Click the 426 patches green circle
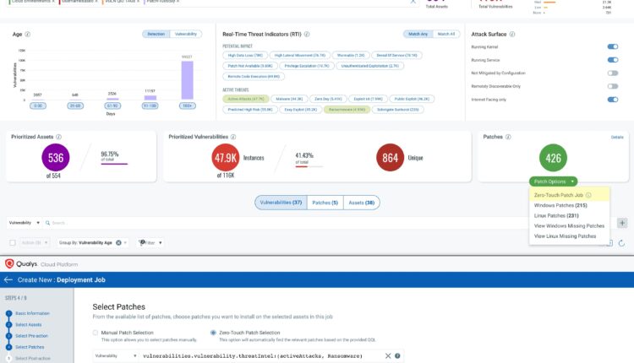Image resolution: width=634 pixels, height=363 pixels. (553, 158)
